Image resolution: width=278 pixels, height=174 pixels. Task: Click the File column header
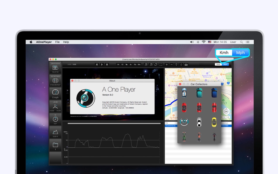167,123
